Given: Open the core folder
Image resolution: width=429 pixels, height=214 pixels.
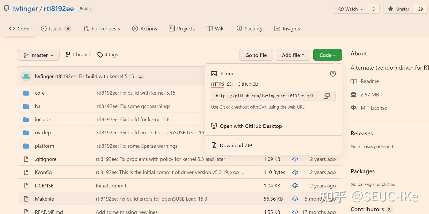Looking at the screenshot, I should (x=40, y=93).
